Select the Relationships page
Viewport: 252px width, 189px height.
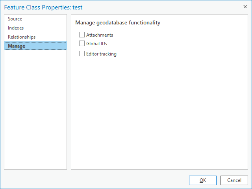pyautogui.click(x=22, y=37)
